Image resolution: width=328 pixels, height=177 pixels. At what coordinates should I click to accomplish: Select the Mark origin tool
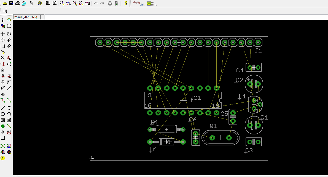[x=9, y=26]
